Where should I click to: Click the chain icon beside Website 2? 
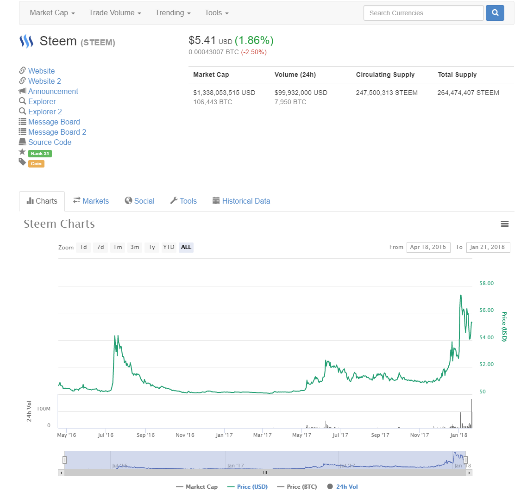point(23,81)
